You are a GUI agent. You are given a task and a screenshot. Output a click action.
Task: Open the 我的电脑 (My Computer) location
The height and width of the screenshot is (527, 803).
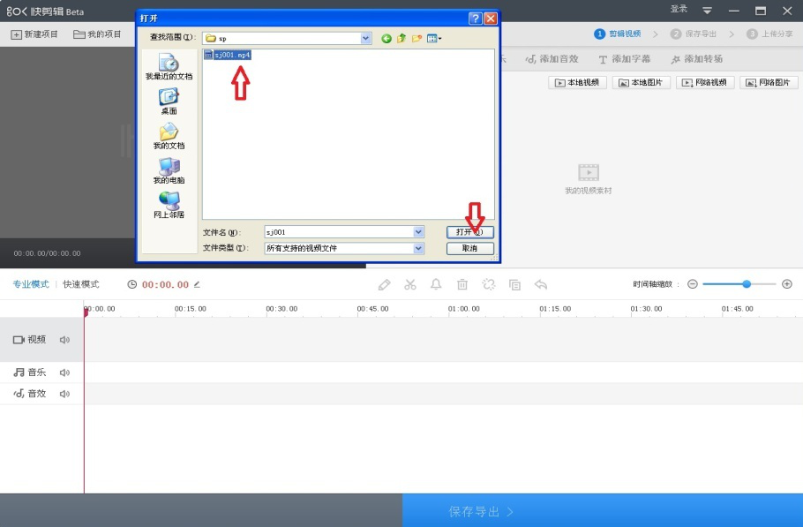(169, 170)
